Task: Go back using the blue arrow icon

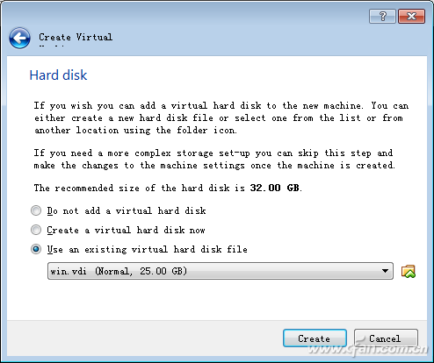Action: 19,38
